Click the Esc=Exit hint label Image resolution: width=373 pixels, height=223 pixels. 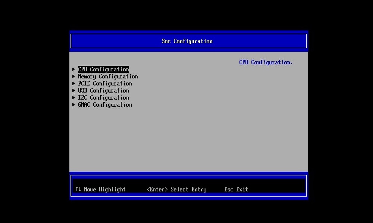236,189
